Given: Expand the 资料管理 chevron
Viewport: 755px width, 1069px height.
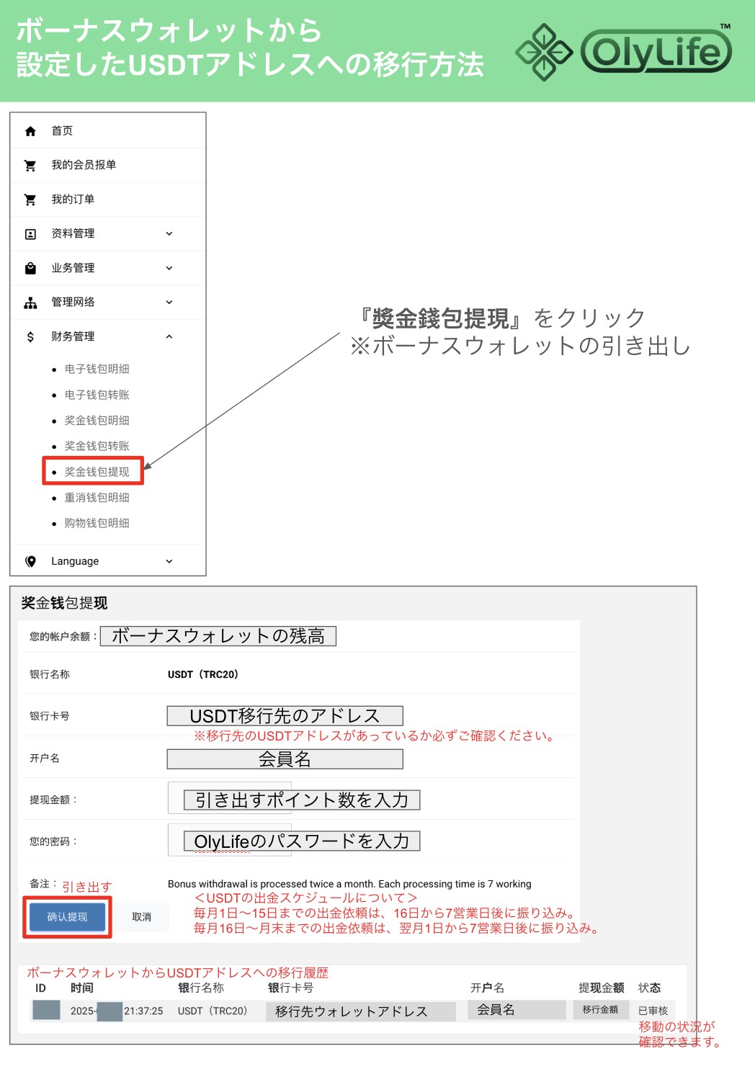Looking at the screenshot, I should tap(169, 233).
